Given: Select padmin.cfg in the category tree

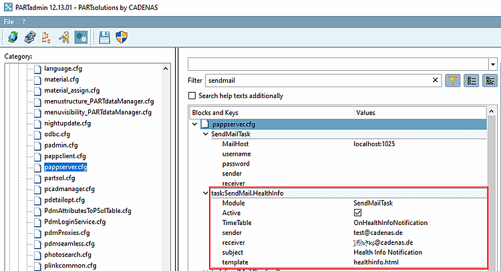Looking at the screenshot, I should tap(61, 146).
